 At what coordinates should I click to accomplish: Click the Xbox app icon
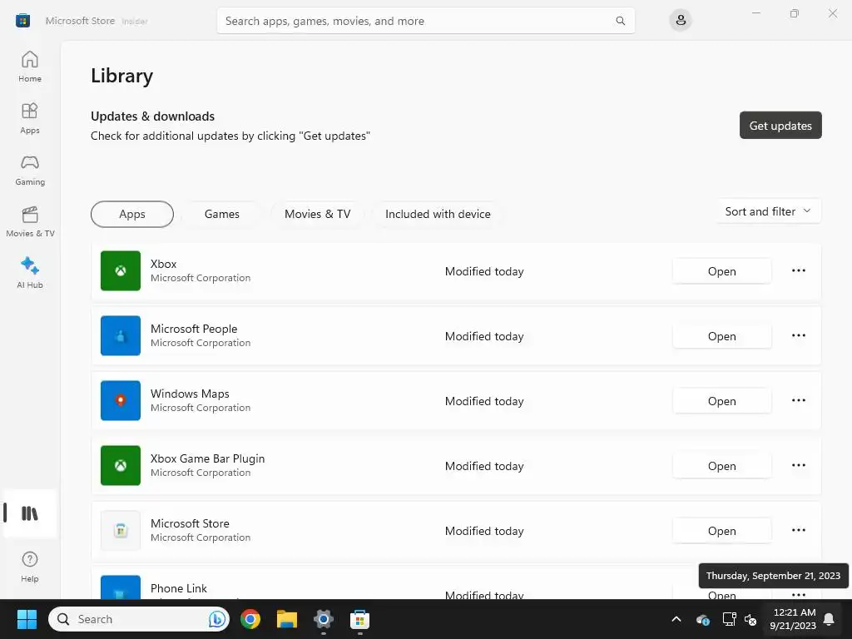pos(121,270)
